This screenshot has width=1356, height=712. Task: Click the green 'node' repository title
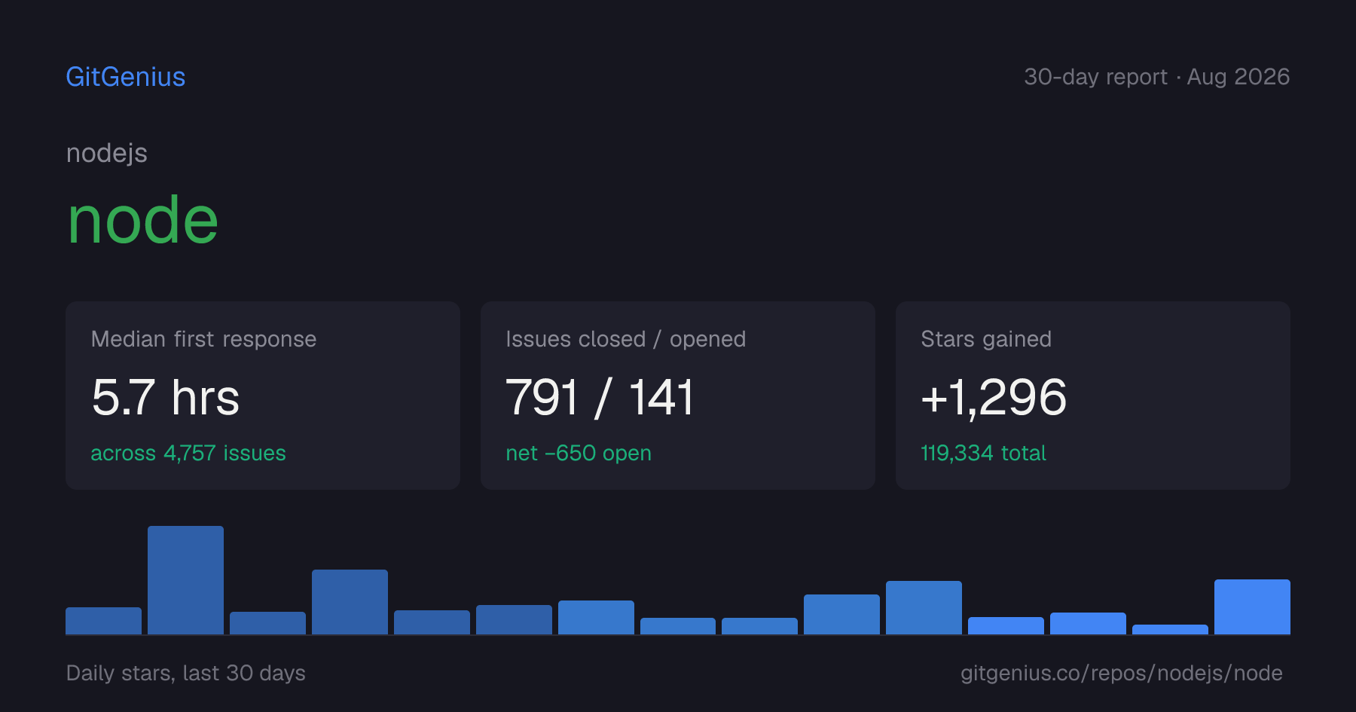(x=143, y=220)
